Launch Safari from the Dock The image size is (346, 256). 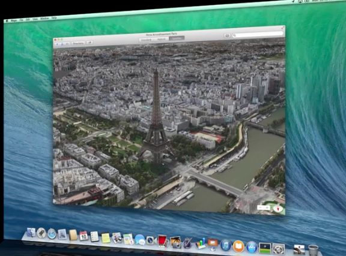point(52,234)
